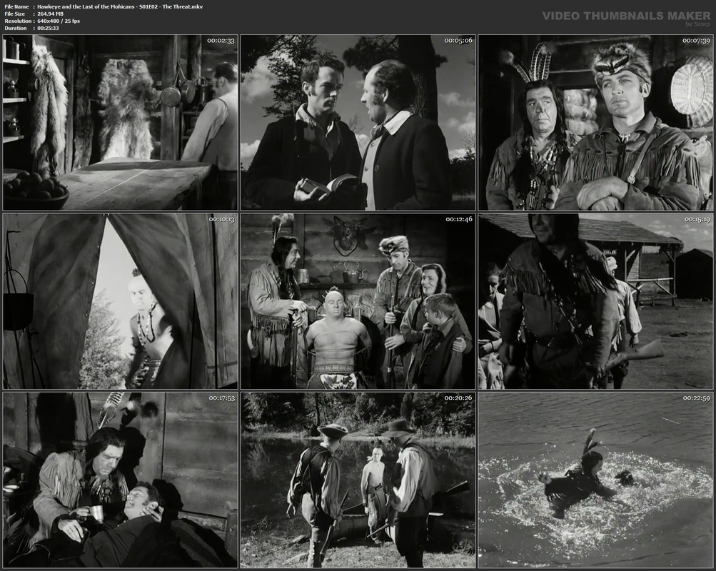Select the tent scene thumbnail at 00:10:13
The height and width of the screenshot is (571, 716).
[x=120, y=301]
